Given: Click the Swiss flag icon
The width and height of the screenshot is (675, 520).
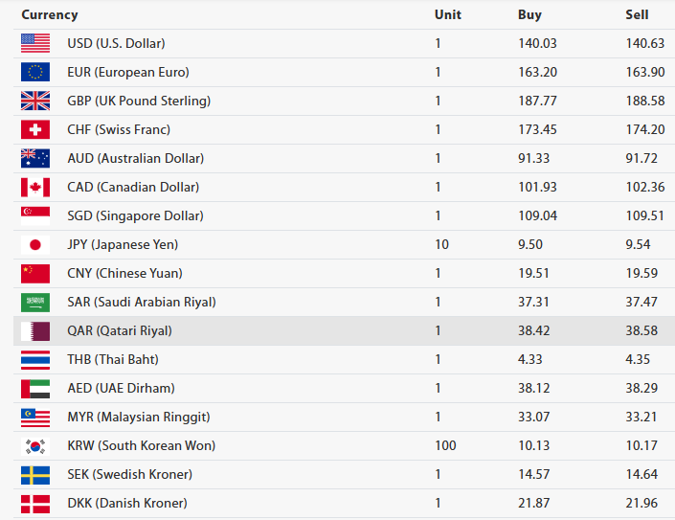Looking at the screenshot, I should tap(35, 129).
